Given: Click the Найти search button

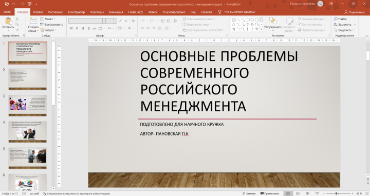Looking at the screenshot, I should [340, 19].
